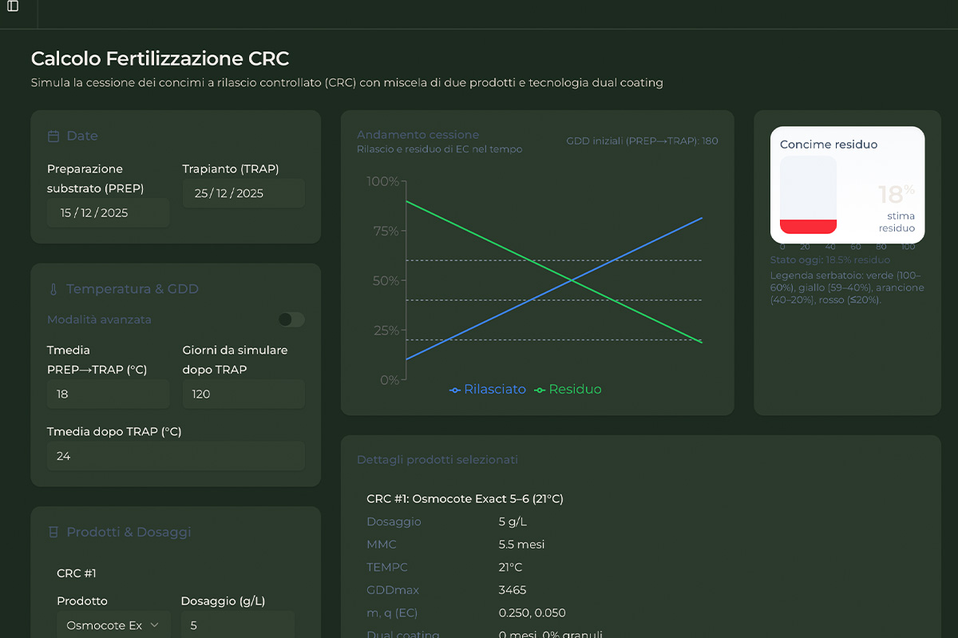
Task: Click the green Residuo legend marker
Action: point(540,390)
